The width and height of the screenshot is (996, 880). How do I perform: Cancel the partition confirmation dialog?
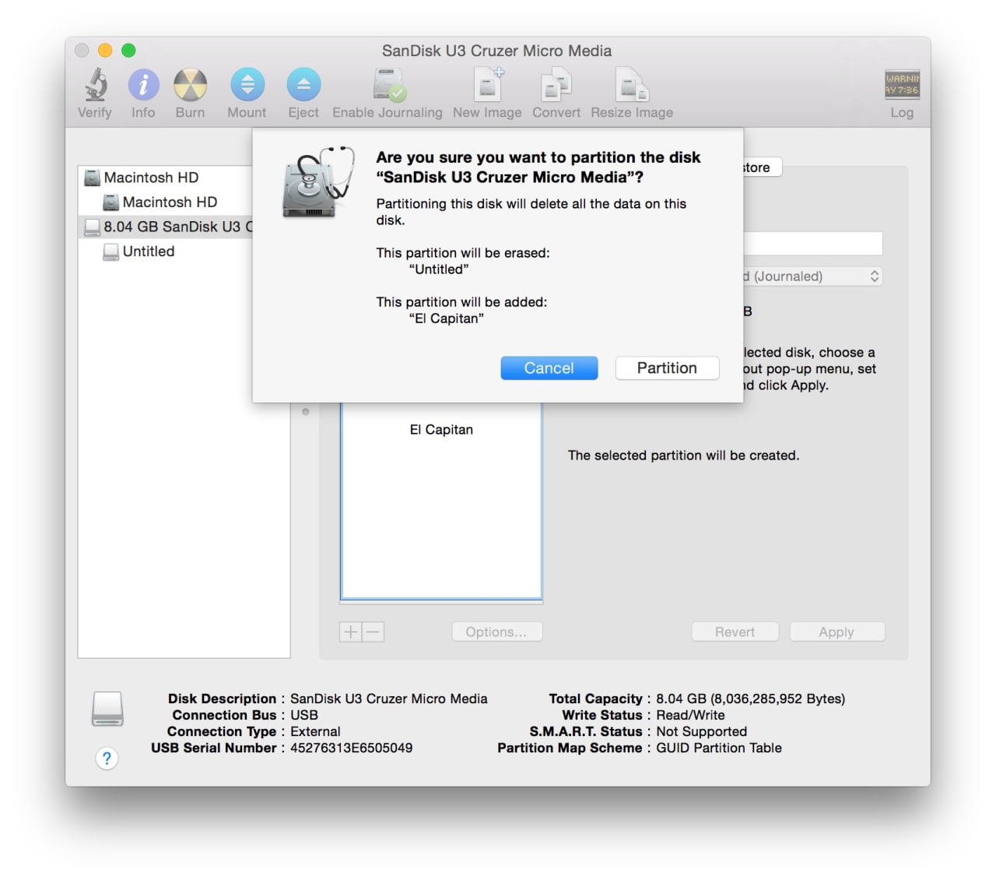[549, 368]
